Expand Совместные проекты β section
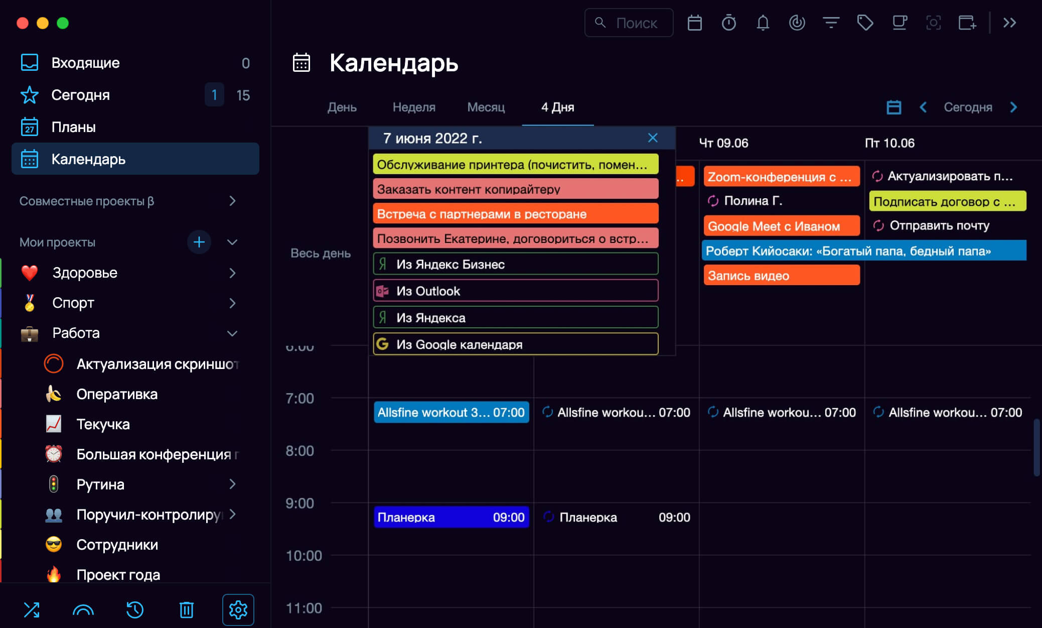This screenshot has width=1042, height=628. (x=232, y=201)
